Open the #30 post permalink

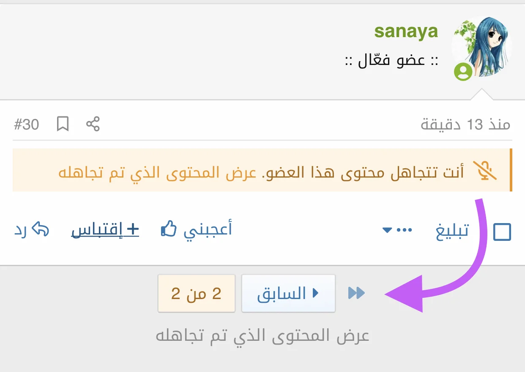[26, 124]
